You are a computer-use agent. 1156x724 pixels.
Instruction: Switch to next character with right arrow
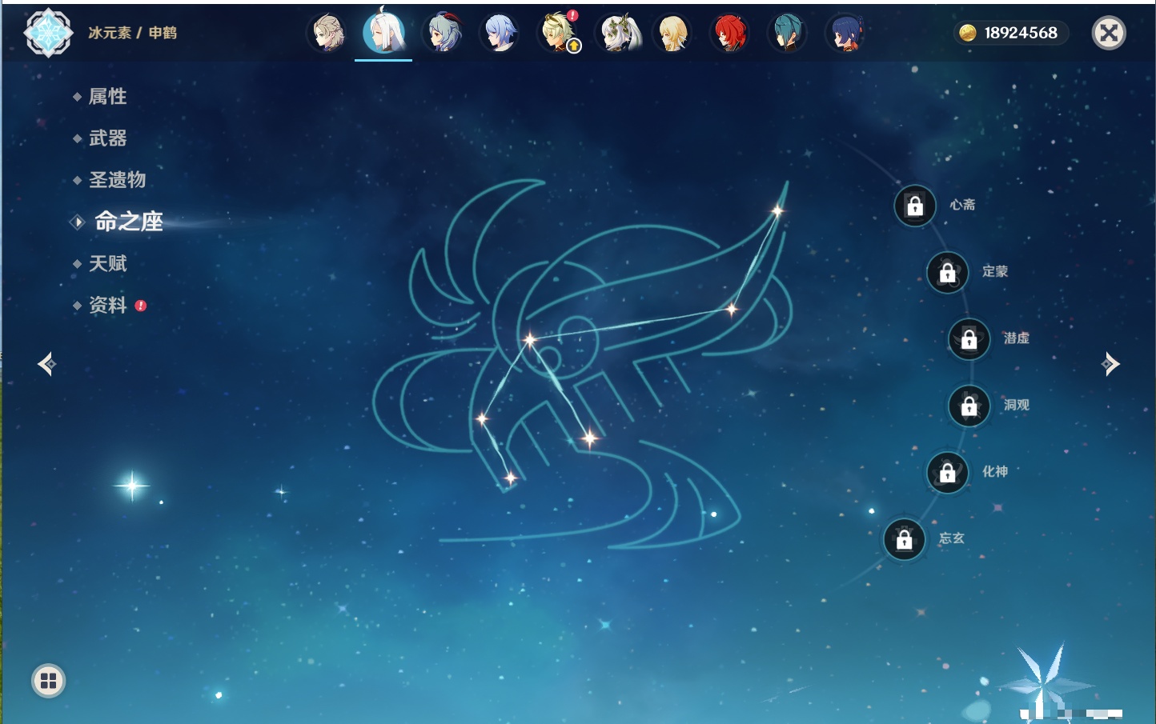(x=1110, y=364)
